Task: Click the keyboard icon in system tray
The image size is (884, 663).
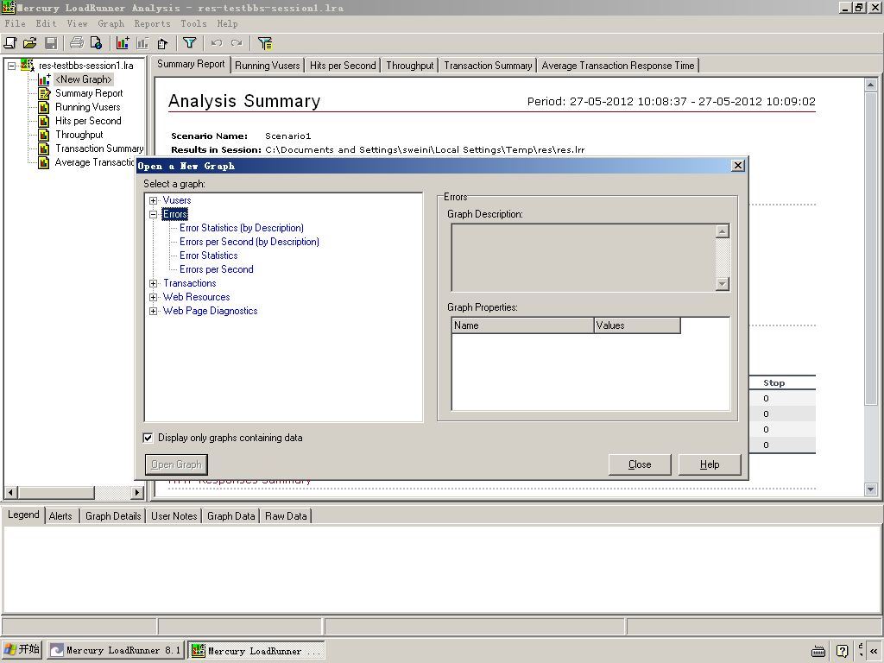Action: 818,651
